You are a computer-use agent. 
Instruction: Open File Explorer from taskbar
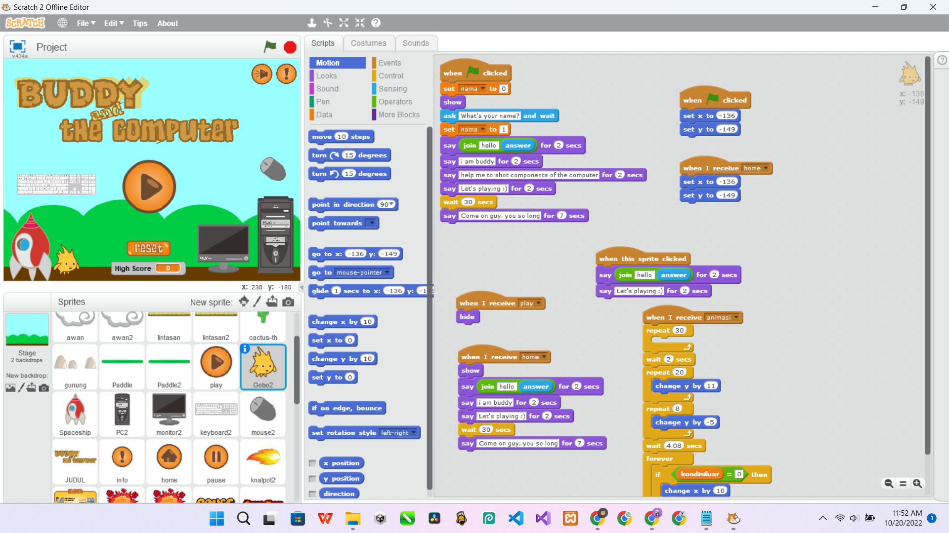tap(352, 518)
